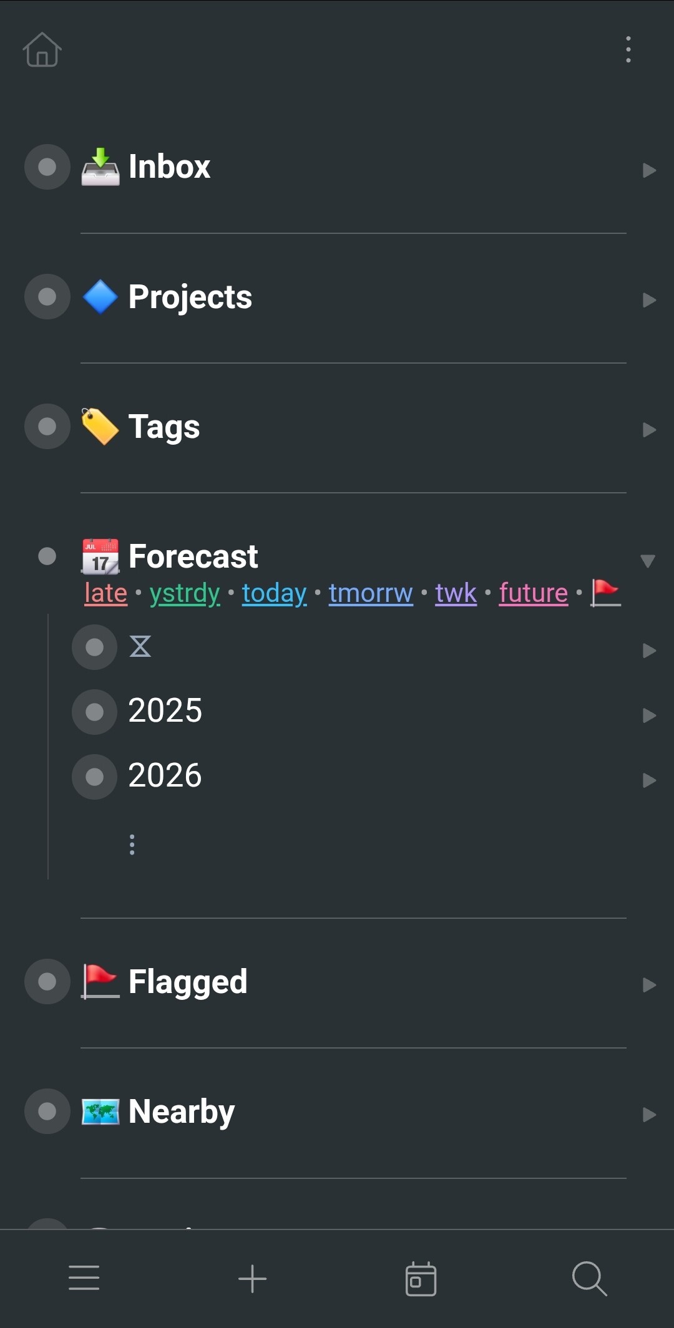This screenshot has width=674, height=1328.
Task: Open the hamburger menu in bottom bar
Action: point(84,1277)
